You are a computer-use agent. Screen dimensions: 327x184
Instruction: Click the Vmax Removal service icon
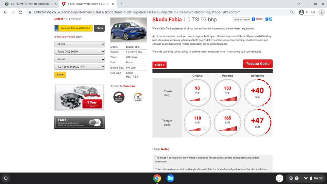138,97
